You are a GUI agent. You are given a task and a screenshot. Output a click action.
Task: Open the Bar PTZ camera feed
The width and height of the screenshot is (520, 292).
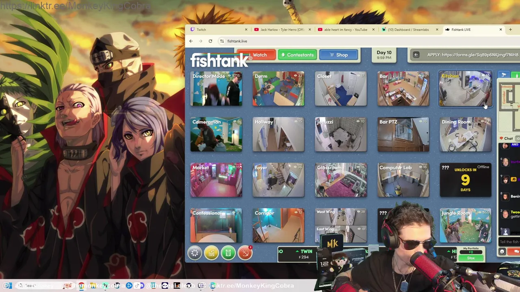tap(403, 135)
